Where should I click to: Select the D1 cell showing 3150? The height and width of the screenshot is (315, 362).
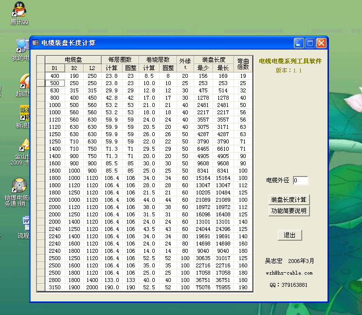click(x=55, y=287)
